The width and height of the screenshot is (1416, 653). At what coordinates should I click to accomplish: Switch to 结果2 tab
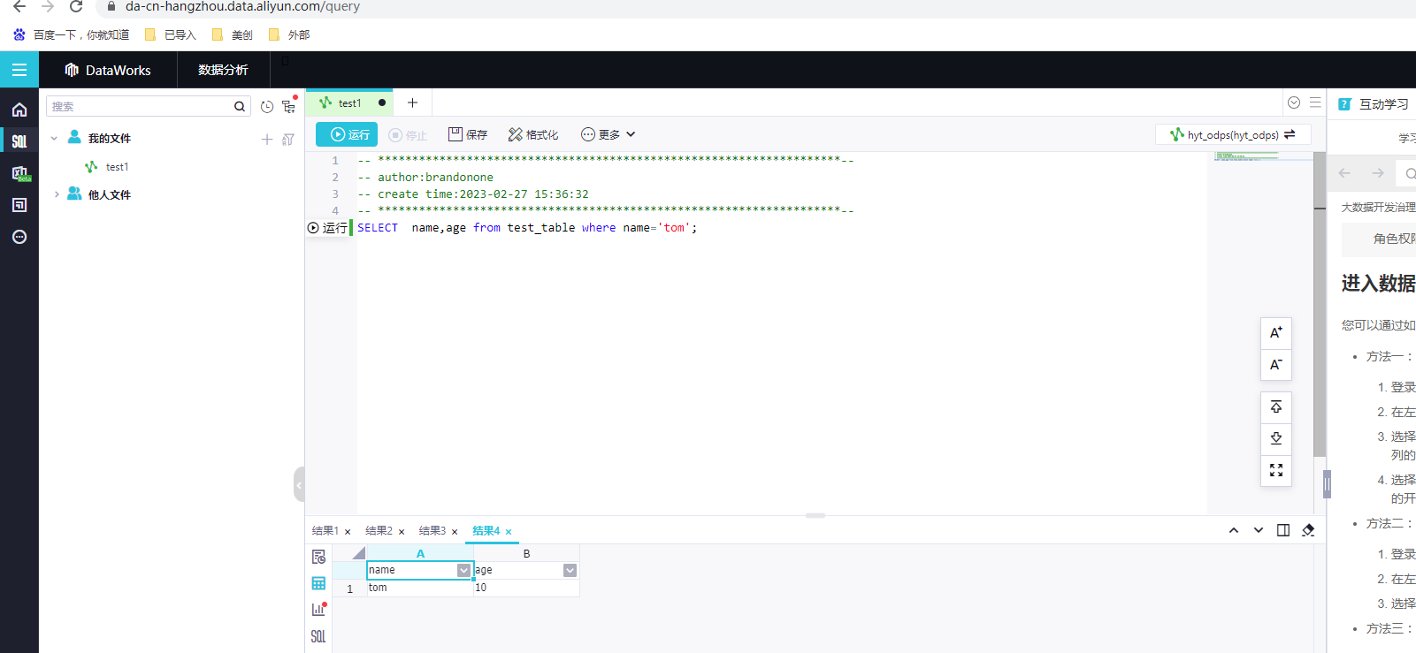(379, 531)
